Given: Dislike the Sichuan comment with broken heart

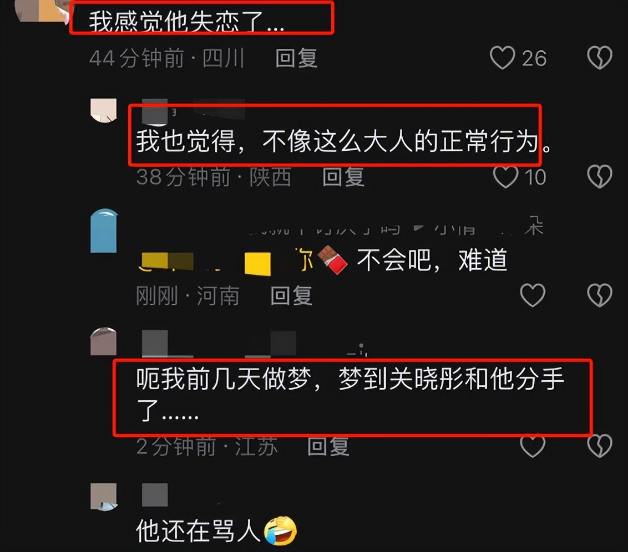Looking at the screenshot, I should point(600,58).
